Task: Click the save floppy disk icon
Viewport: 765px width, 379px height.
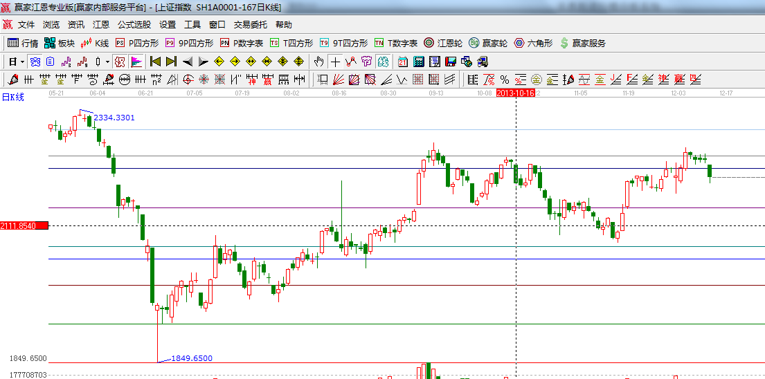Action: coord(450,62)
